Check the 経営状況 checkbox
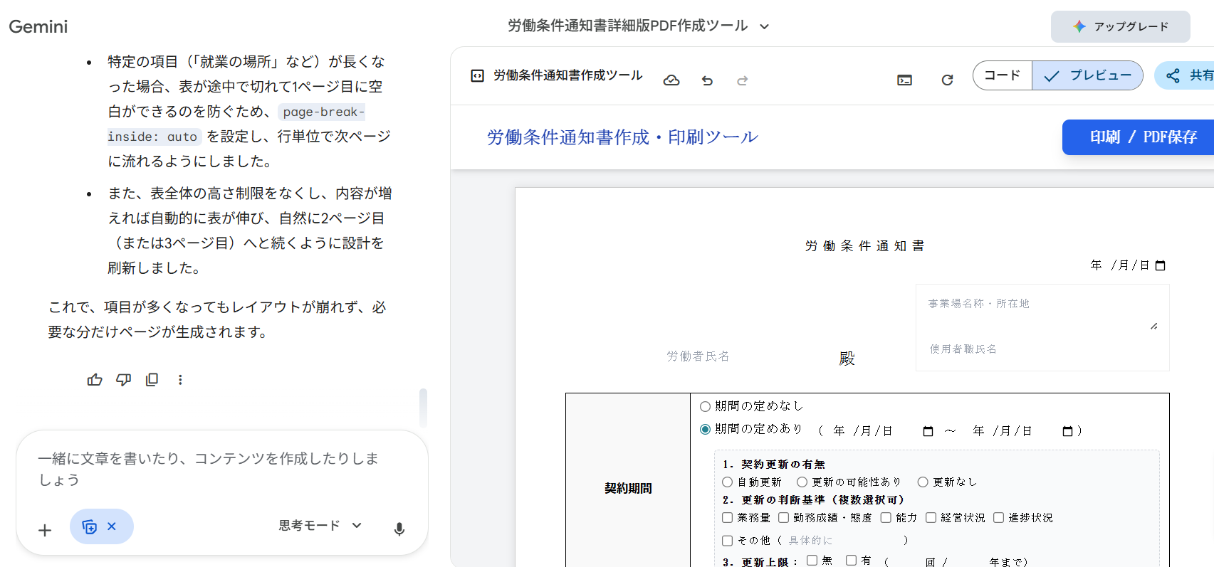1214x567 pixels. [x=931, y=518]
